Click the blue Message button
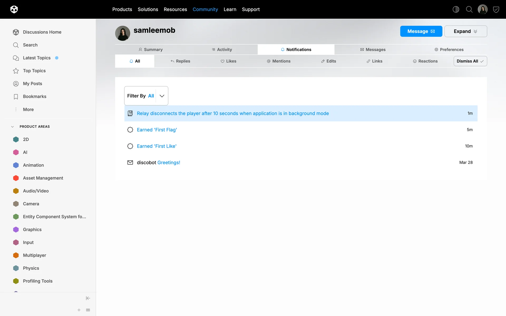506x316 pixels. pos(421,31)
